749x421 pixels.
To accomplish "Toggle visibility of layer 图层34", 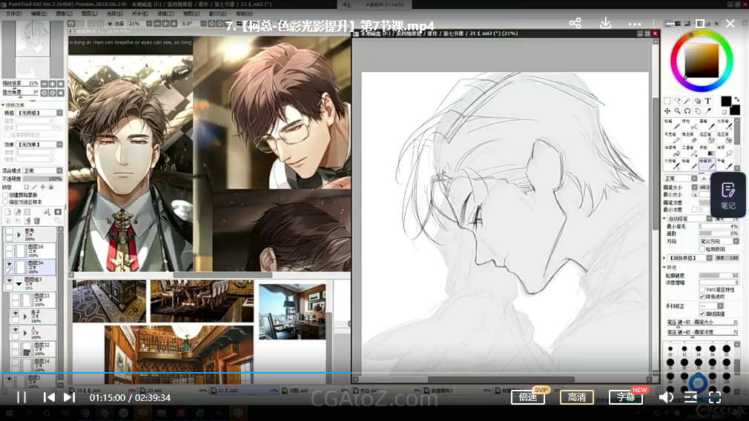I will pyautogui.click(x=9, y=264).
